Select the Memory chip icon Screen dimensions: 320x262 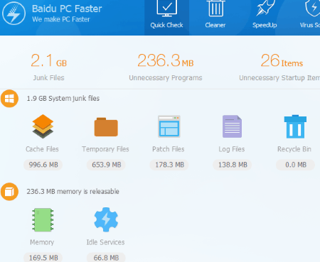pos(43,219)
